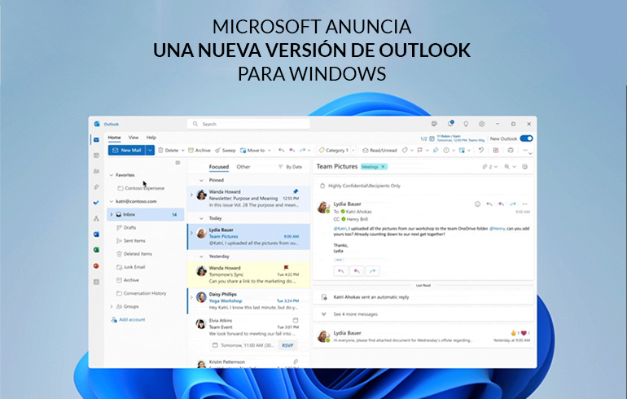The image size is (627, 399).
Task: Open notifications bell with blue badge
Action: [x=450, y=124]
